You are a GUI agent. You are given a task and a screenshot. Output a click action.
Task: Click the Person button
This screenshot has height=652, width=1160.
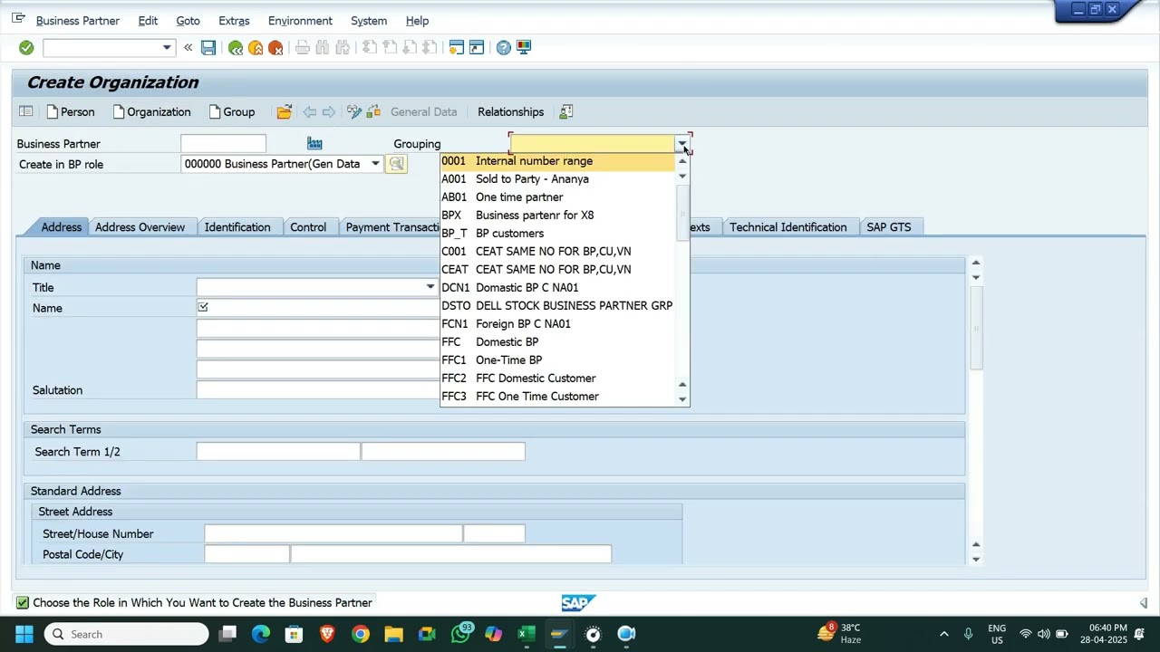(x=71, y=111)
